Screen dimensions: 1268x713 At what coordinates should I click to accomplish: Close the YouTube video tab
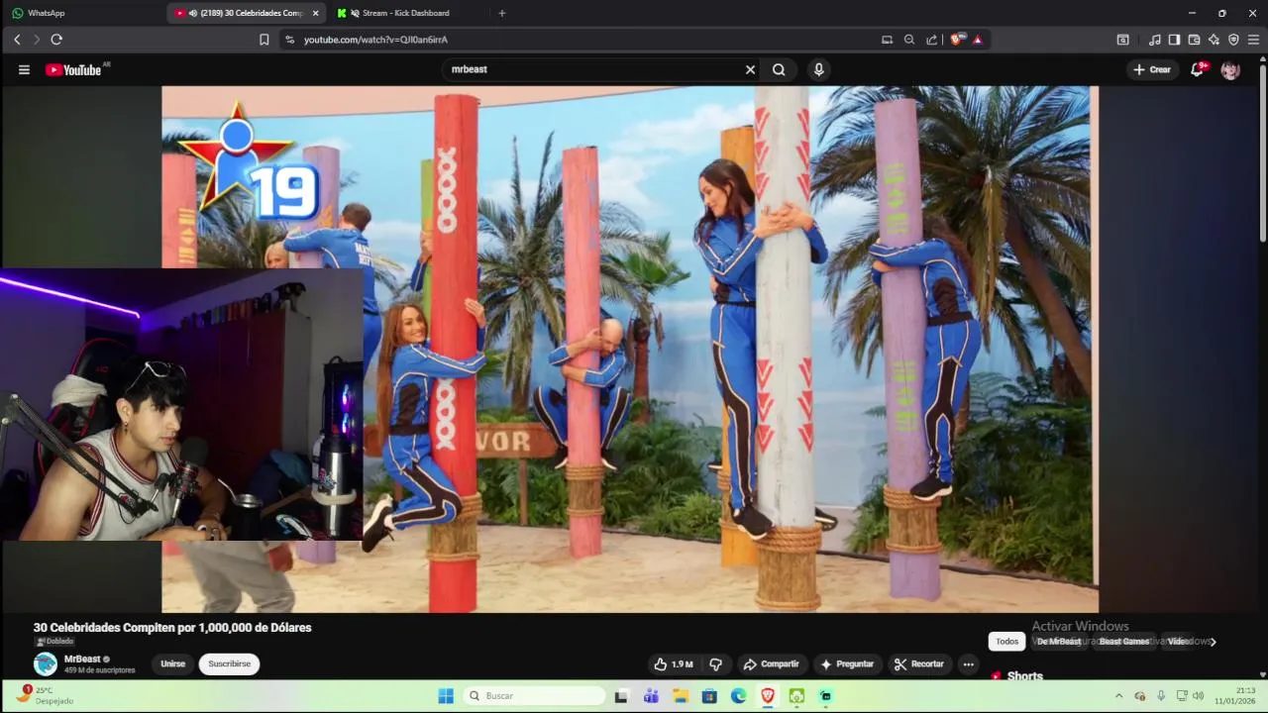[315, 13]
